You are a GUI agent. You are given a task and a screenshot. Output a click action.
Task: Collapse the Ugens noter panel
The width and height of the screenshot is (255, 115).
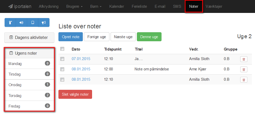click(29, 53)
